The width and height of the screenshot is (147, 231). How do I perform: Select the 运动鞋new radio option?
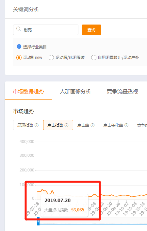[x=19, y=58]
